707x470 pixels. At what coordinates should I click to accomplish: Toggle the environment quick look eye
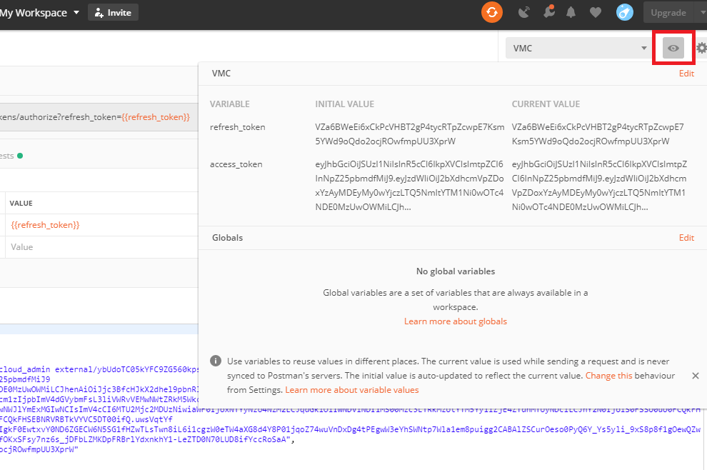pos(673,48)
